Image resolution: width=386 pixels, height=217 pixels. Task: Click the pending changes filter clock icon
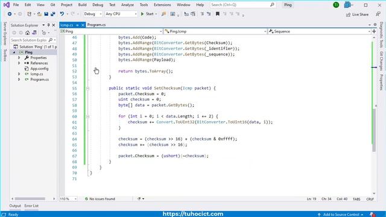point(44,33)
